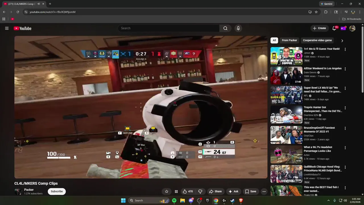Click the YouTube search input field
Viewport: 364px width, 205px height.
tap(169, 28)
